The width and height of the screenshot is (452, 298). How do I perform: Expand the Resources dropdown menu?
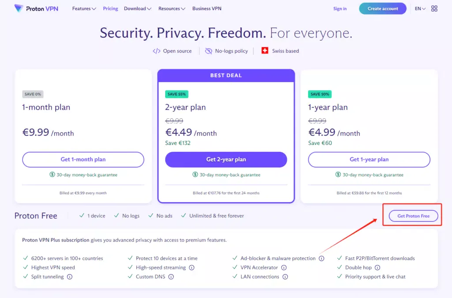[x=171, y=8]
